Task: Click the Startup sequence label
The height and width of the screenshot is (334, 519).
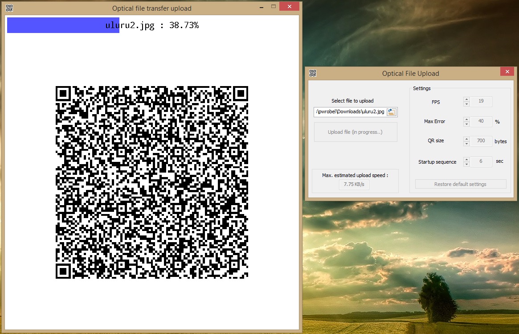Action: coord(437,162)
